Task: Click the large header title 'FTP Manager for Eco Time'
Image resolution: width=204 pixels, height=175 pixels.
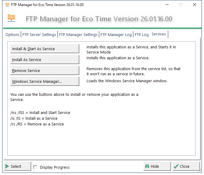Action: click(99, 19)
